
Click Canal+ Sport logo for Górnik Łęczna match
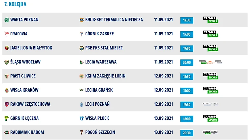tap(210, 118)
